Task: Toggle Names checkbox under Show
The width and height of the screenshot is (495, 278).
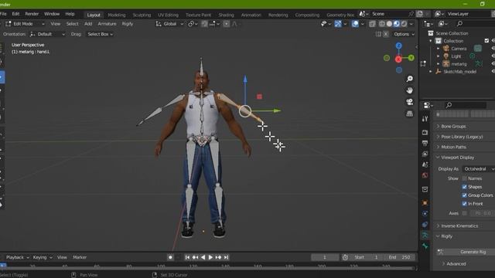Action: click(464, 178)
